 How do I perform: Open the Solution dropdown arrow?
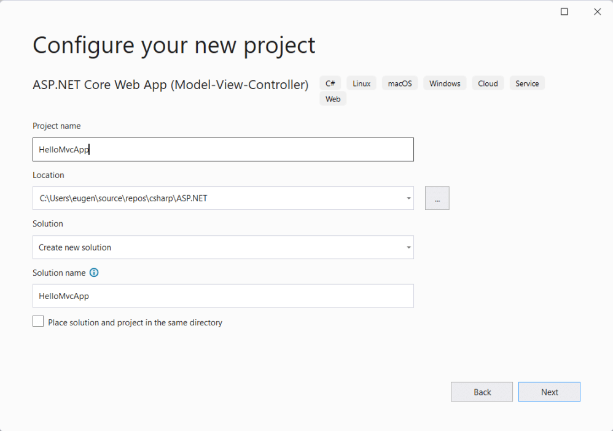point(408,247)
